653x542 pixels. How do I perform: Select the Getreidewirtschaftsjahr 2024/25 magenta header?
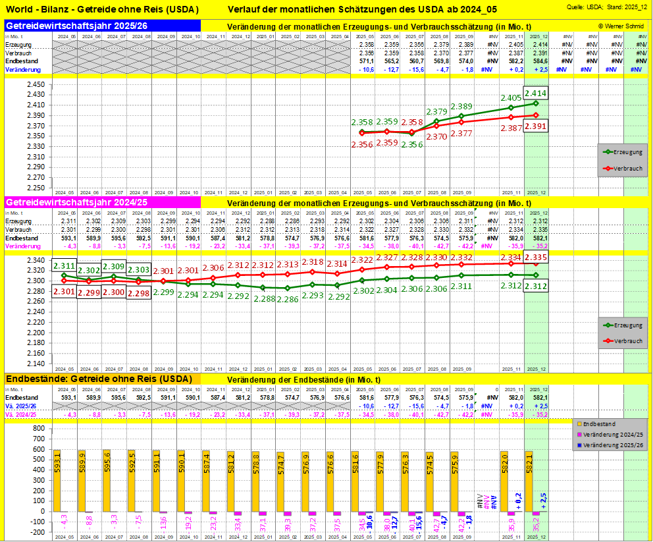point(102,202)
